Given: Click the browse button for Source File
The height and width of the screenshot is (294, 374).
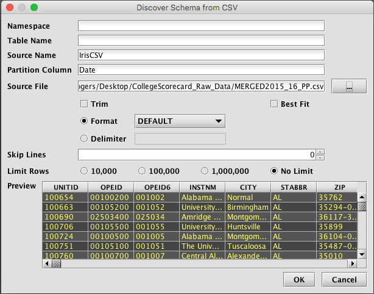Looking at the screenshot, I should pos(348,87).
